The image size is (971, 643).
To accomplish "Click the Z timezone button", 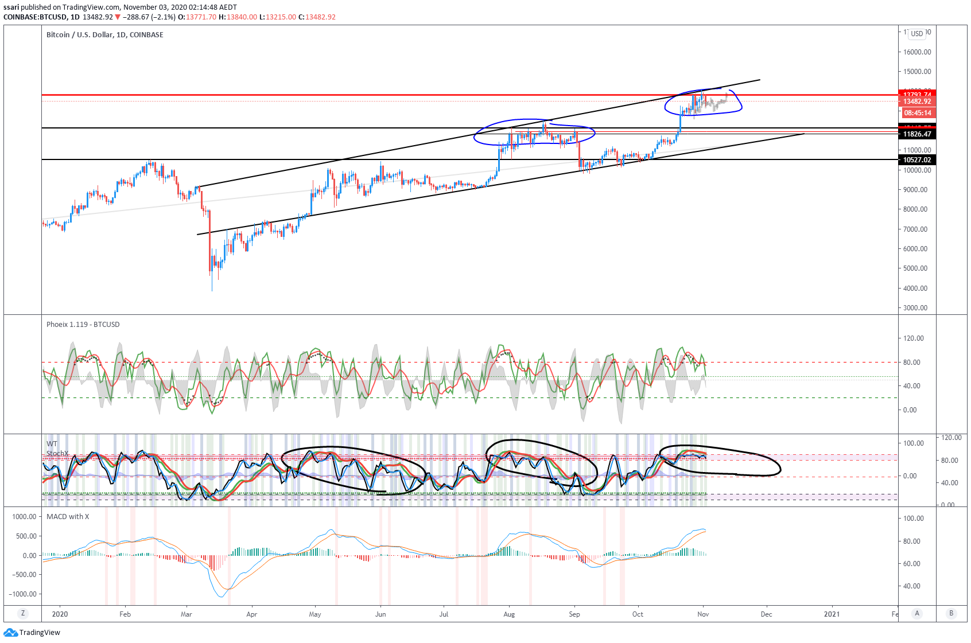I will point(23,613).
